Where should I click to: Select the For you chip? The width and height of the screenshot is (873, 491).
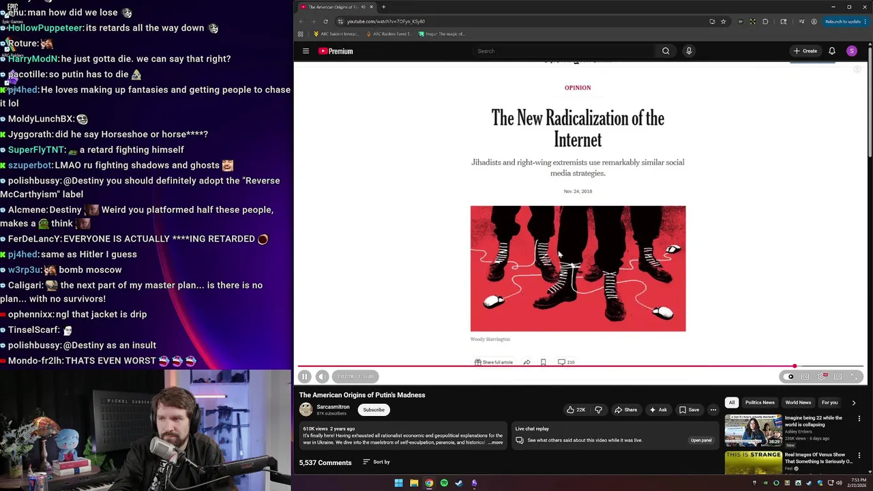coord(830,402)
